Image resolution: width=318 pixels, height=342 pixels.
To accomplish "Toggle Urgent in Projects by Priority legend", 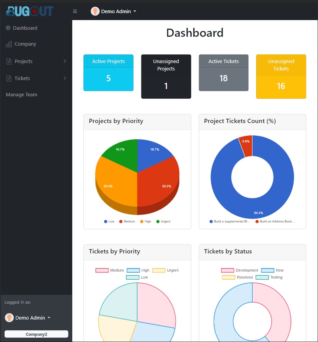I will [163, 221].
